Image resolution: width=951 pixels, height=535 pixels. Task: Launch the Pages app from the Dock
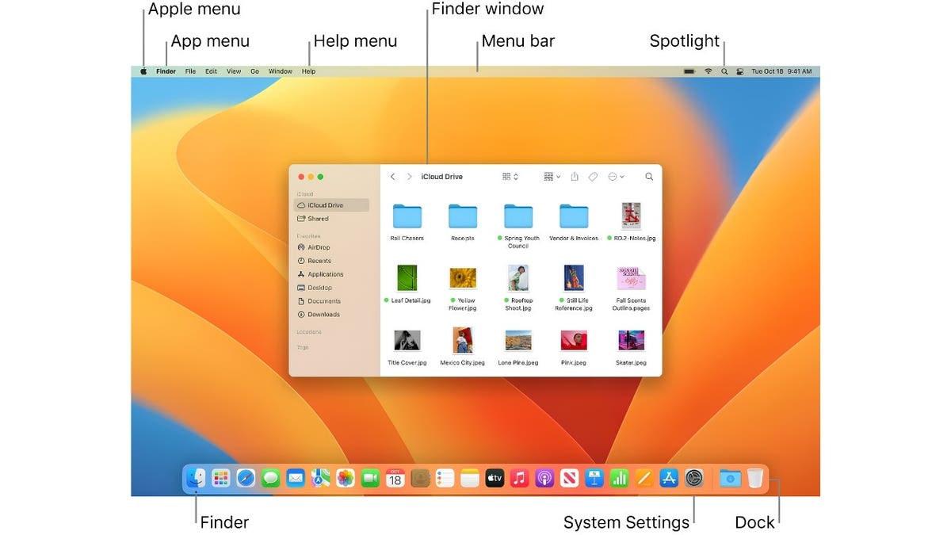tap(644, 478)
